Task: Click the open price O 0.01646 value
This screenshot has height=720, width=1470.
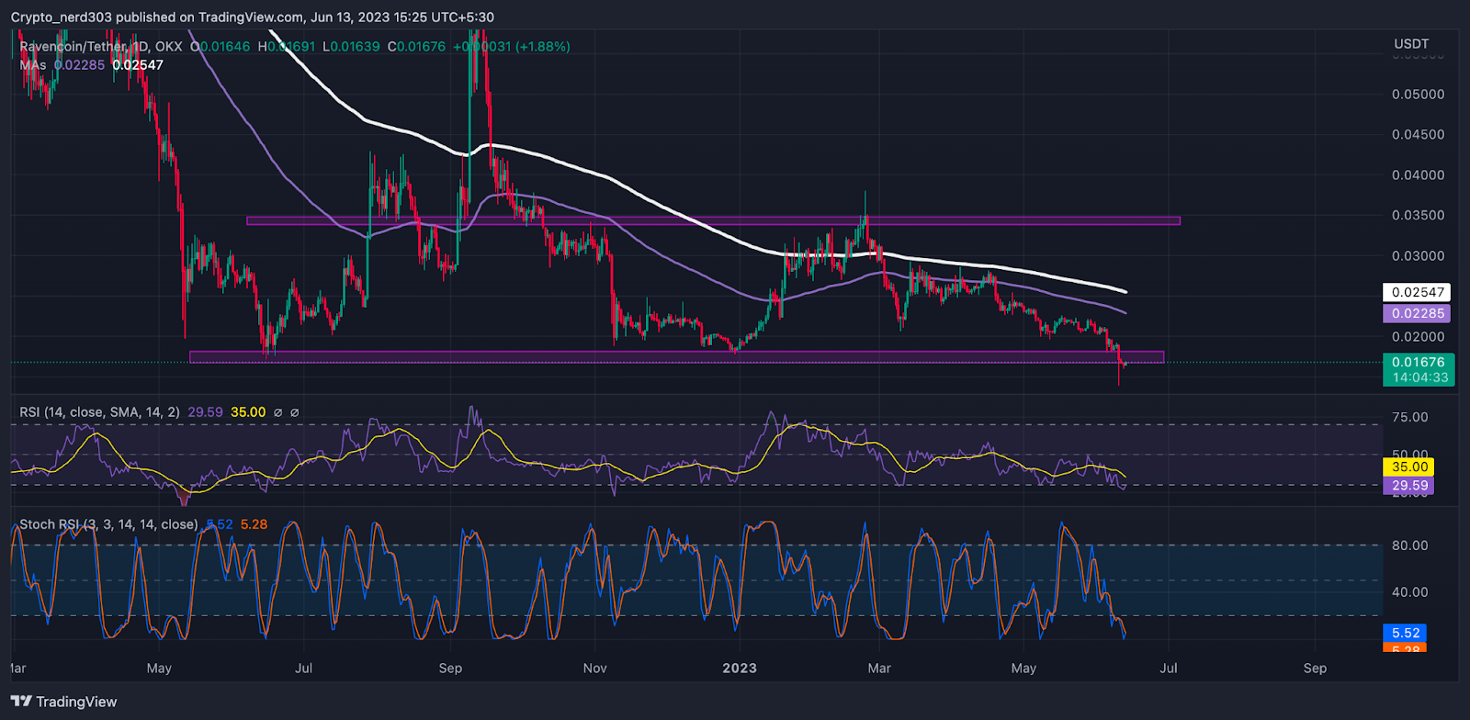Action: click(220, 46)
